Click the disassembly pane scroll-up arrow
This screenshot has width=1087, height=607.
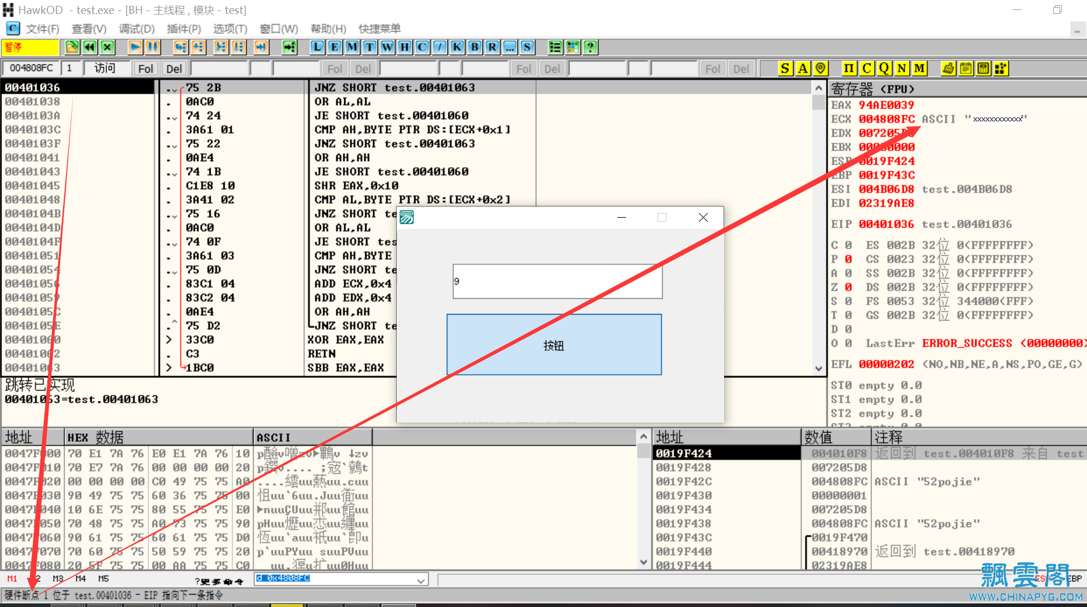(819, 88)
